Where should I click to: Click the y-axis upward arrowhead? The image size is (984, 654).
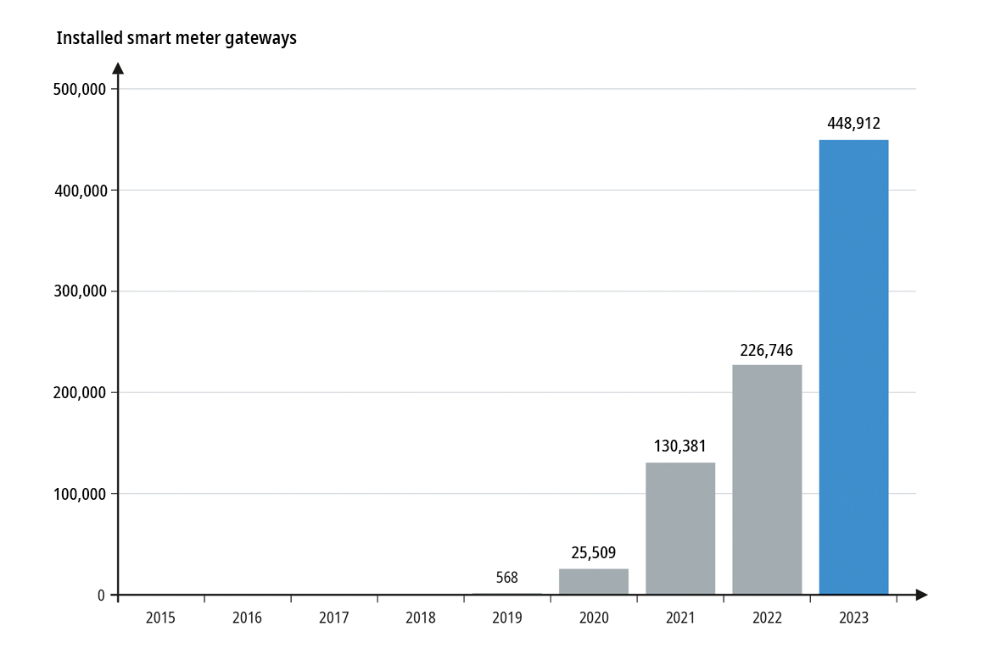point(118,68)
